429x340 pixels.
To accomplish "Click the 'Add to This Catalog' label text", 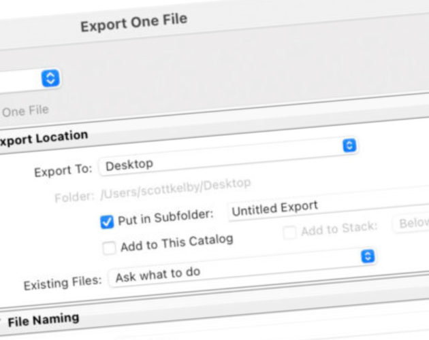I will click(177, 243).
